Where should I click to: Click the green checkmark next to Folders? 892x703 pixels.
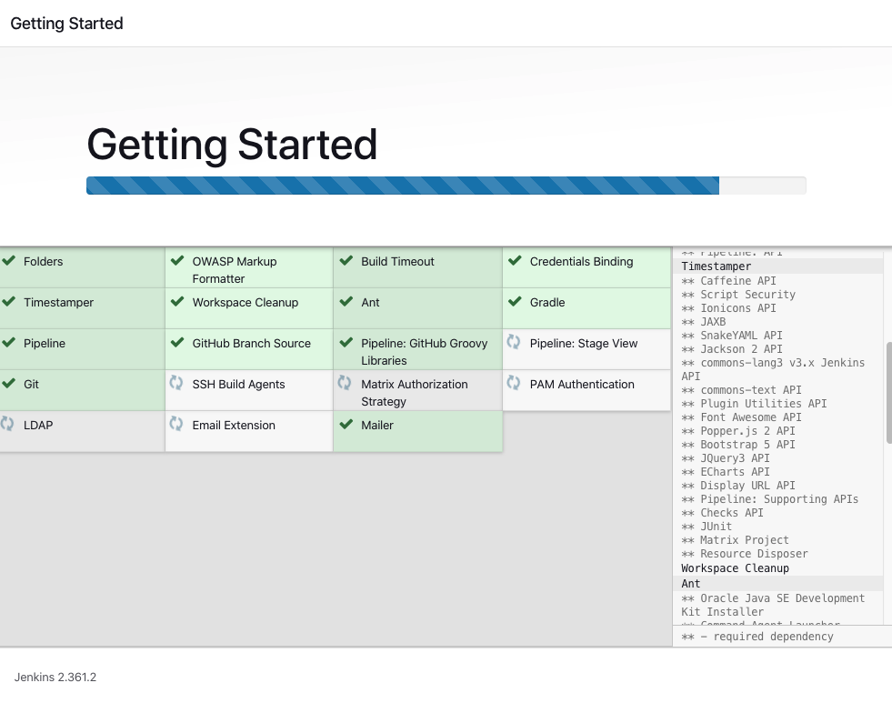click(x=8, y=260)
